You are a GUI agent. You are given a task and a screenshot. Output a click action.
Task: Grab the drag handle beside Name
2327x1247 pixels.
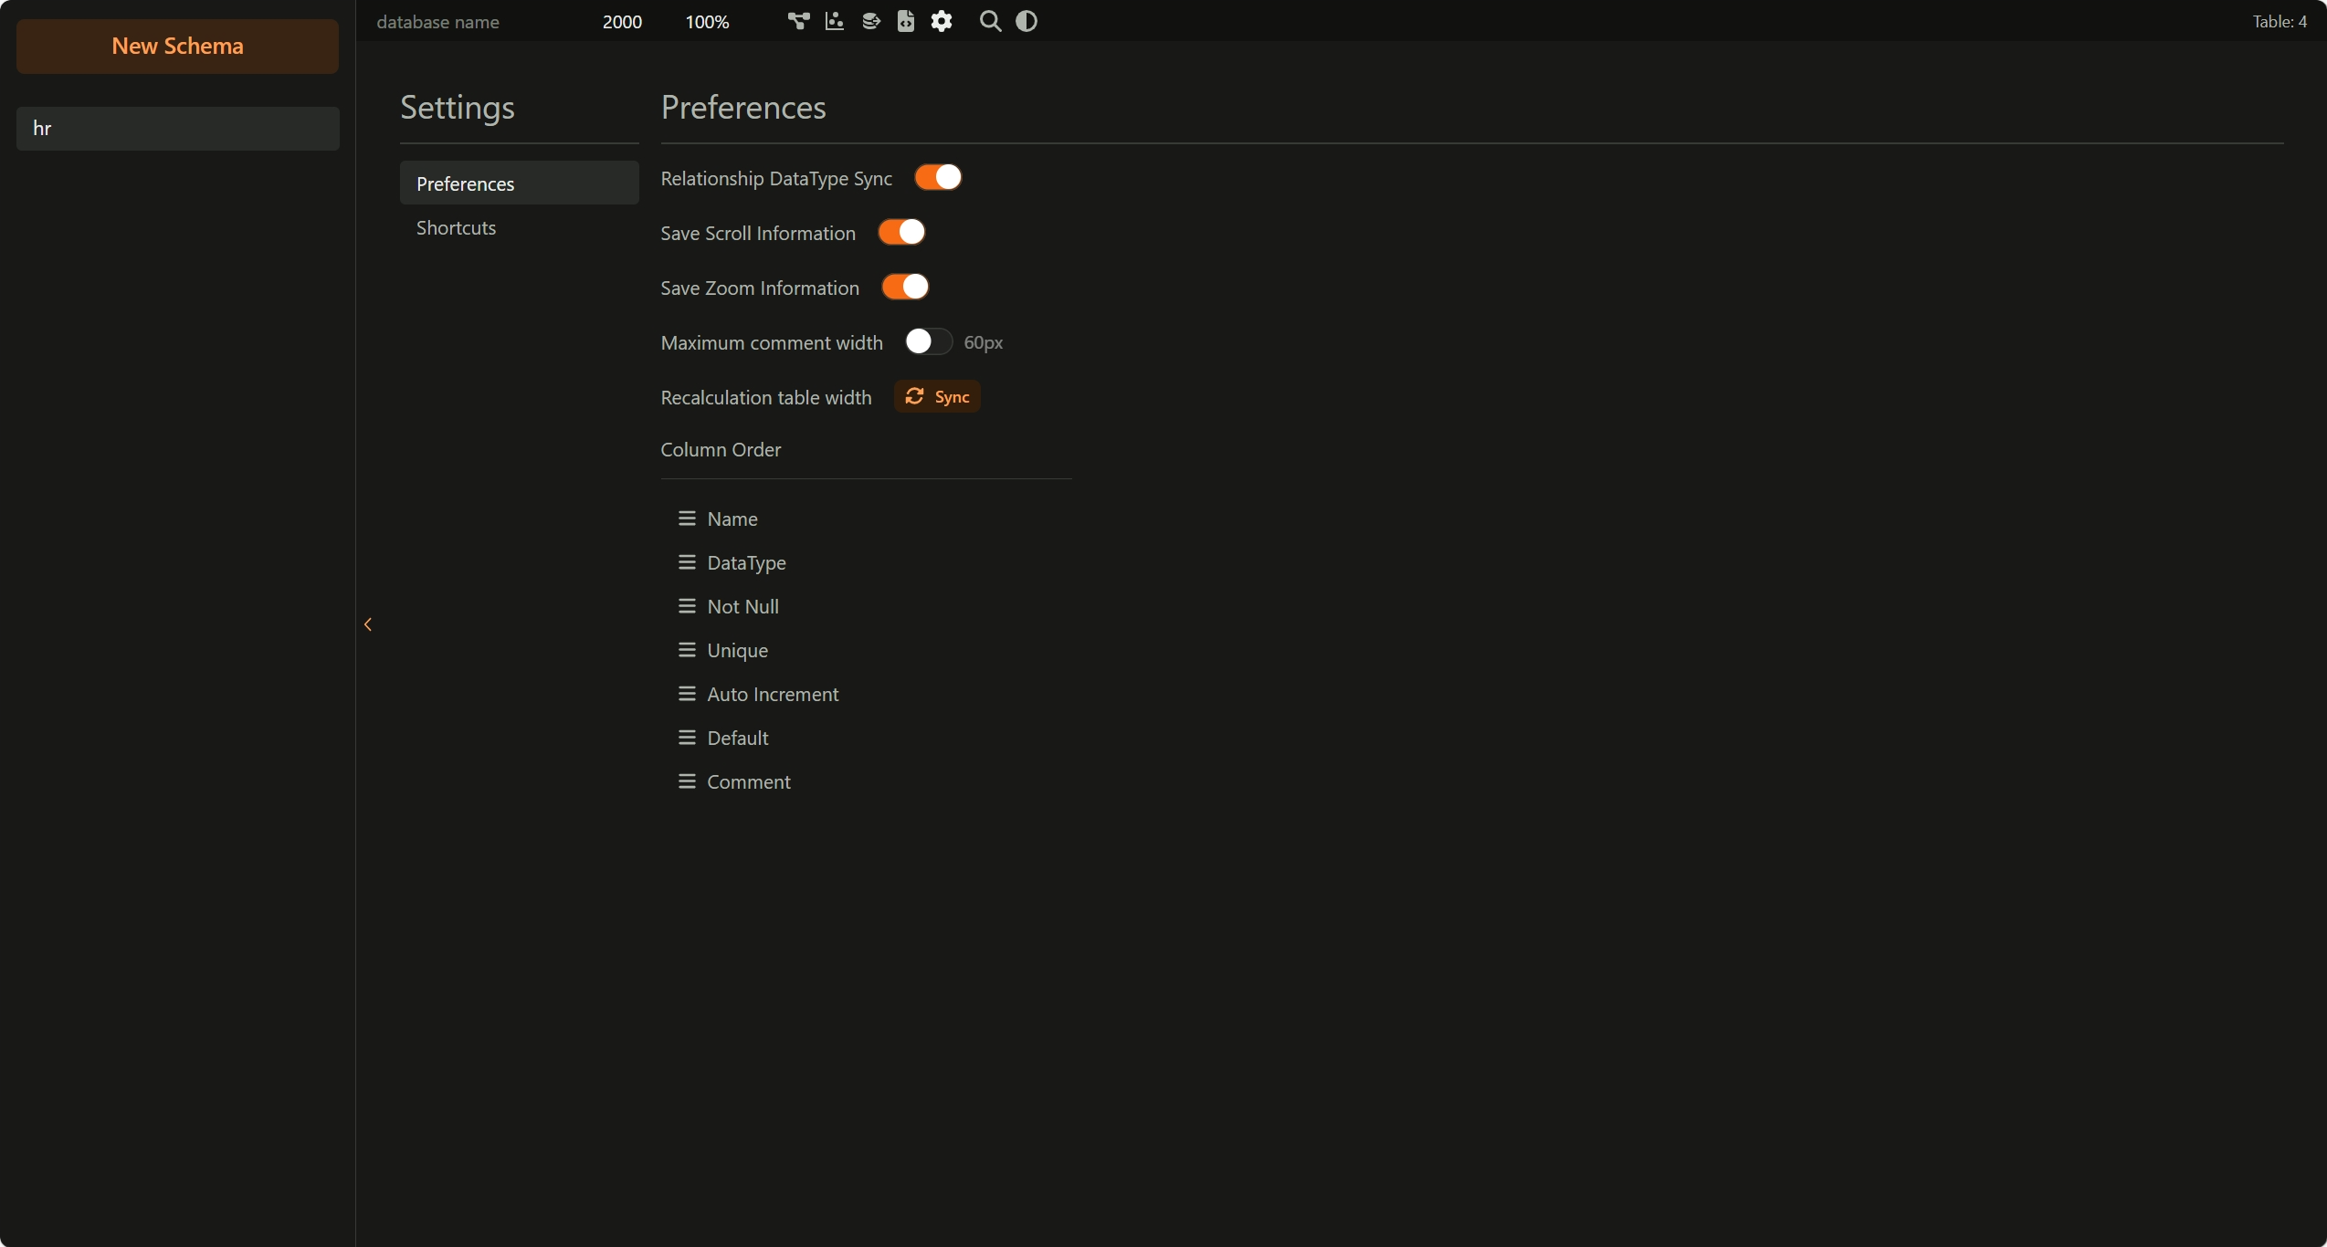[687, 519]
